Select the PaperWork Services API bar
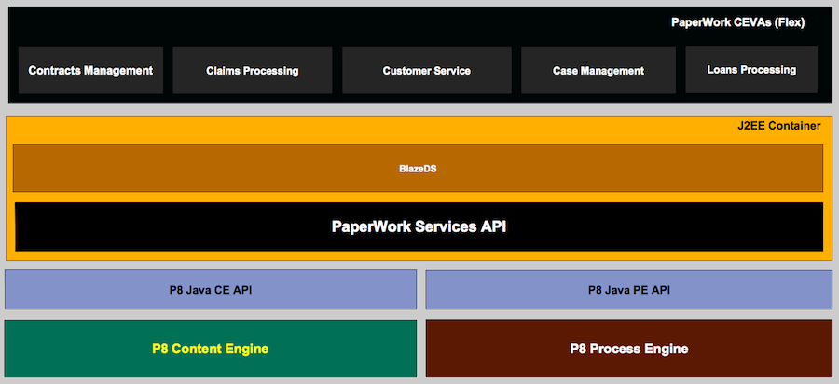Screen dimensions: 839x384 tap(419, 226)
